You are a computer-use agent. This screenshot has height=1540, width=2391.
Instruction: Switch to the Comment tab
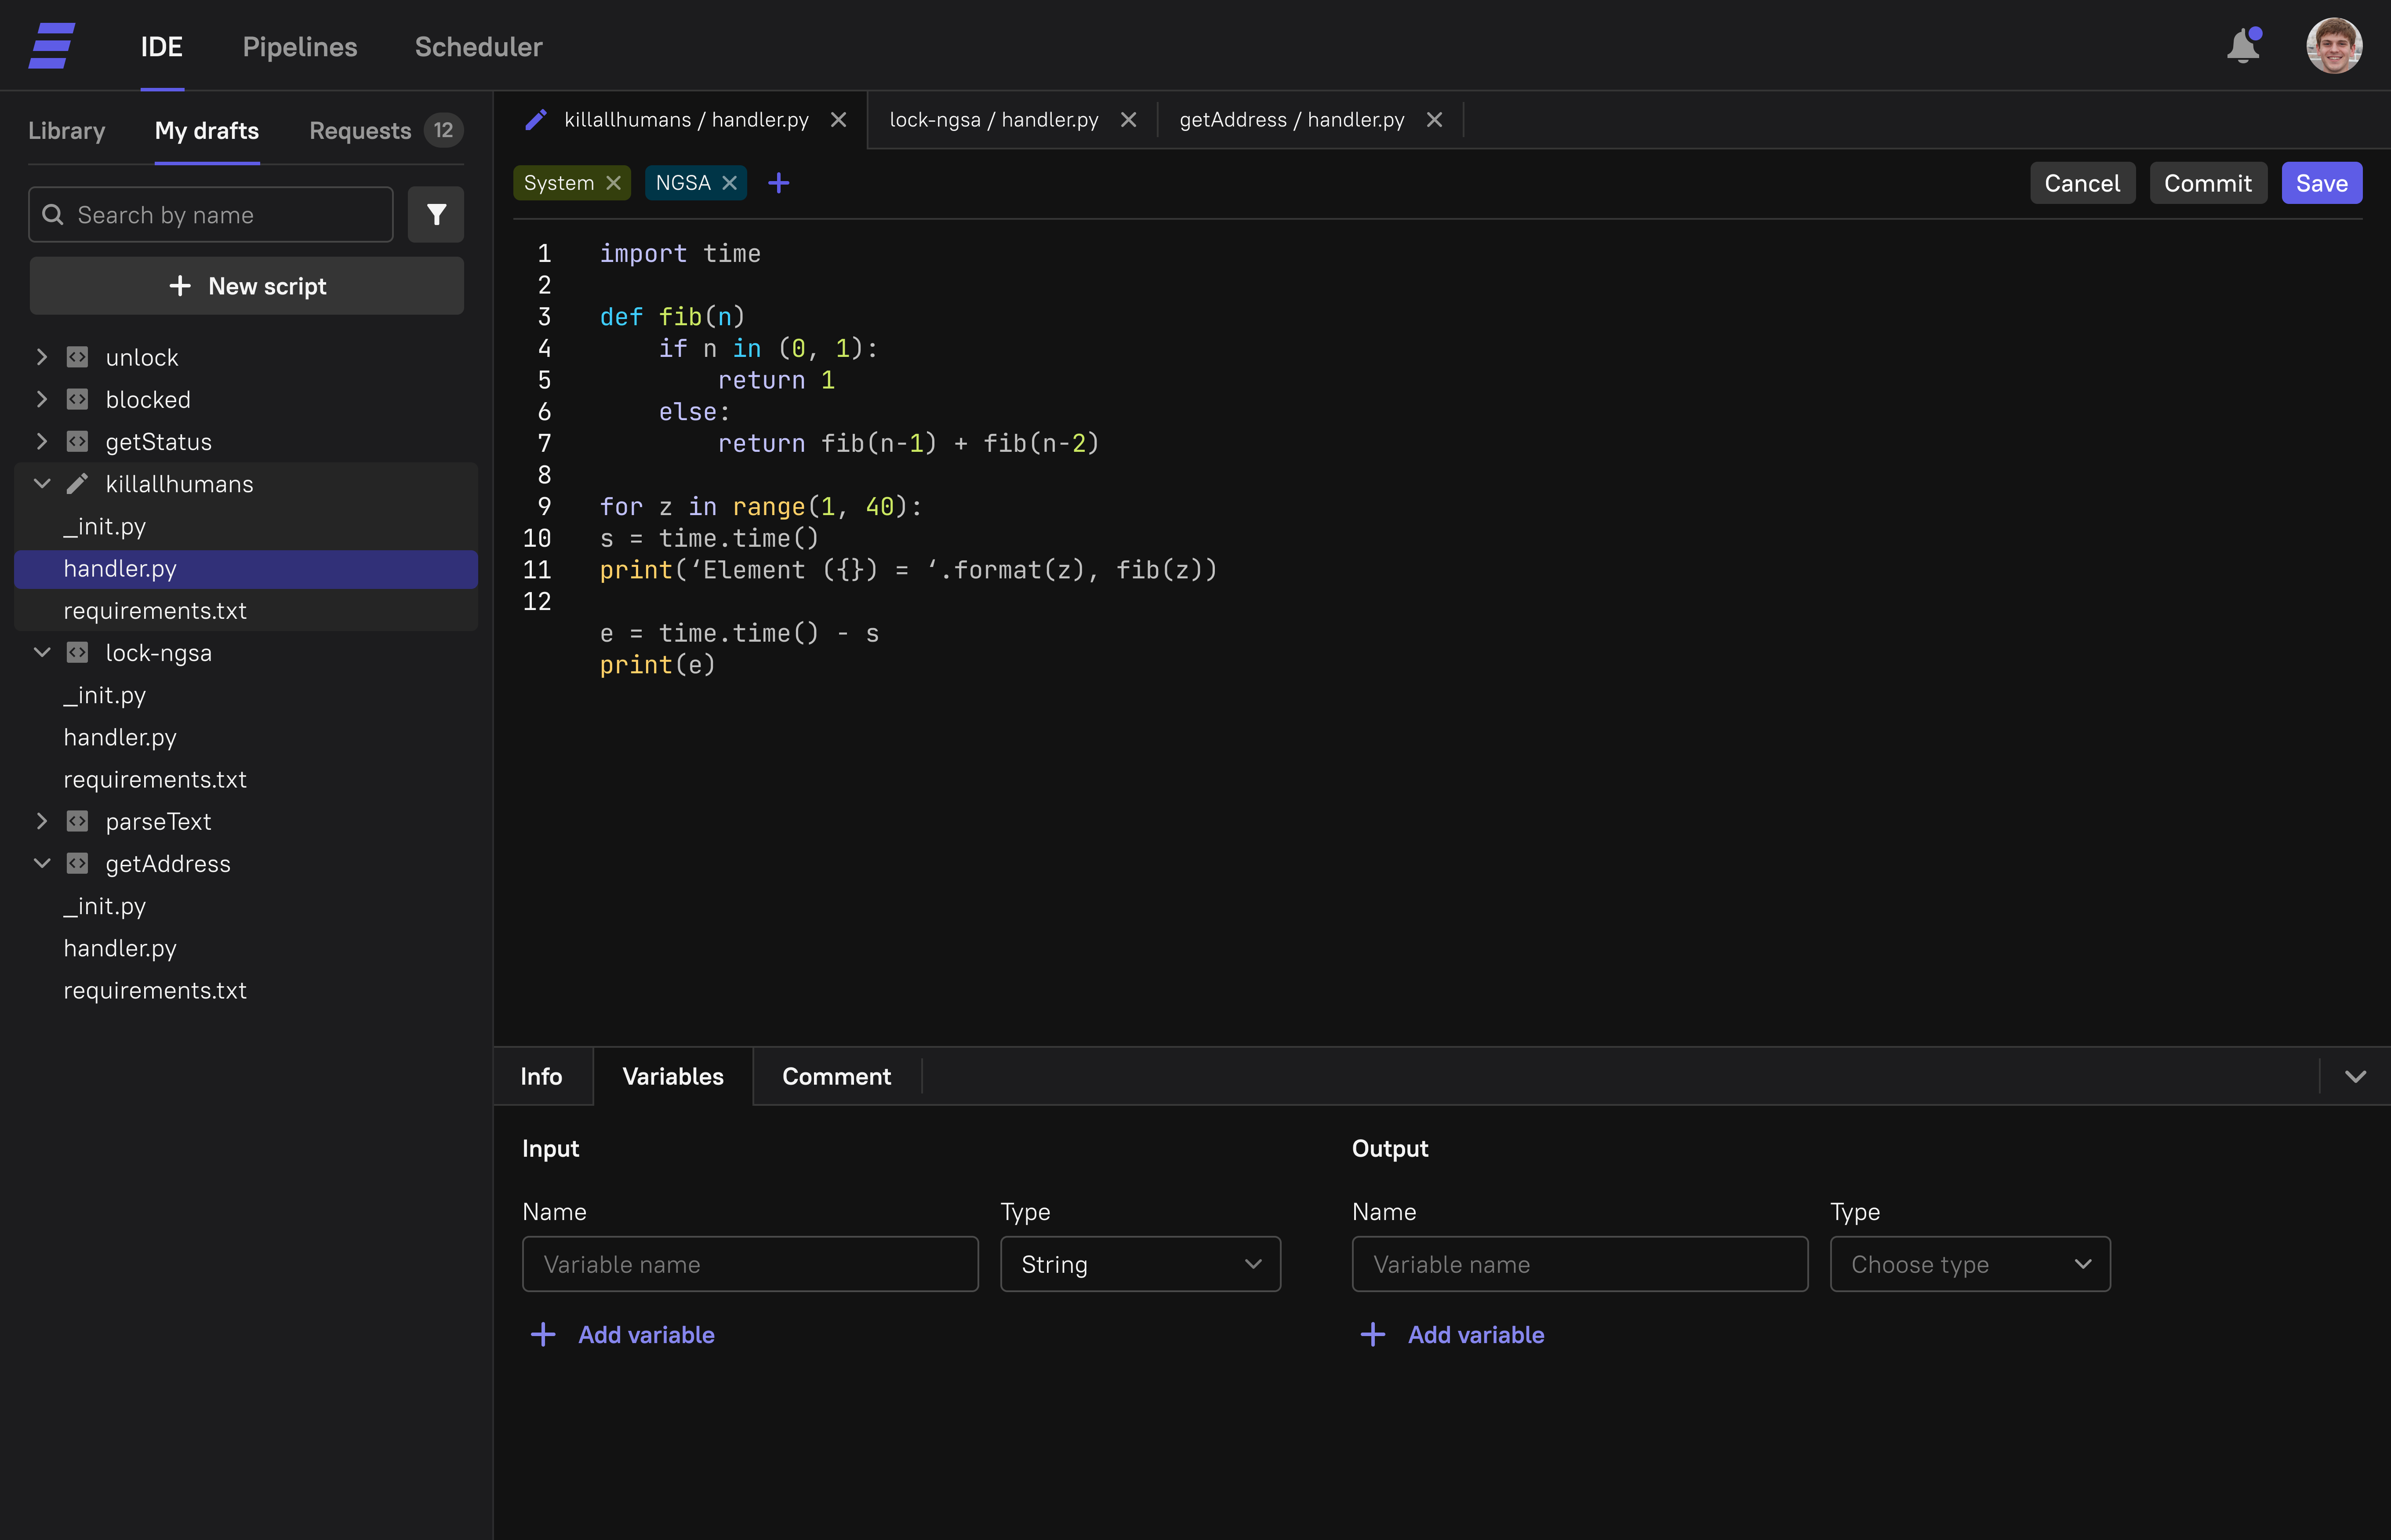pyautogui.click(x=836, y=1076)
